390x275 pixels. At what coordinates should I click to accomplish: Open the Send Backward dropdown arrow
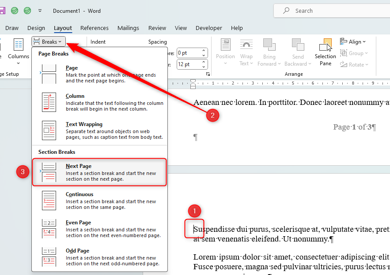(310, 64)
